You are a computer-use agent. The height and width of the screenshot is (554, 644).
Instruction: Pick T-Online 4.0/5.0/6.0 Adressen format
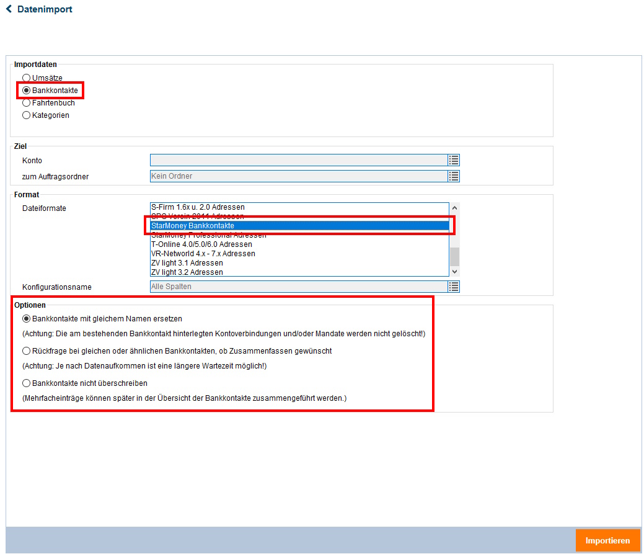[201, 244]
